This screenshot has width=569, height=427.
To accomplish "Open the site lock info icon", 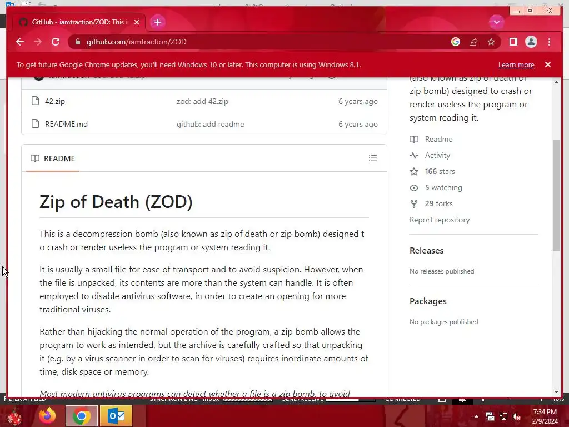I will coord(77,42).
